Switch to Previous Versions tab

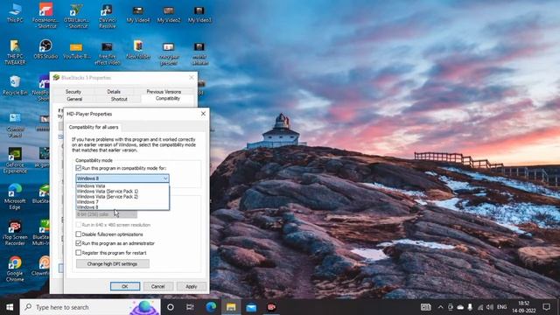164,92
